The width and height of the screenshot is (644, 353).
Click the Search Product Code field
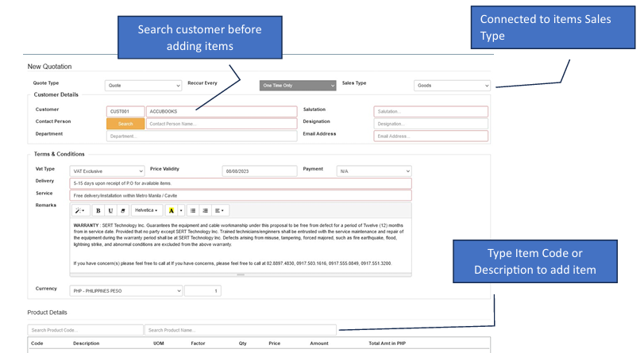coord(84,330)
